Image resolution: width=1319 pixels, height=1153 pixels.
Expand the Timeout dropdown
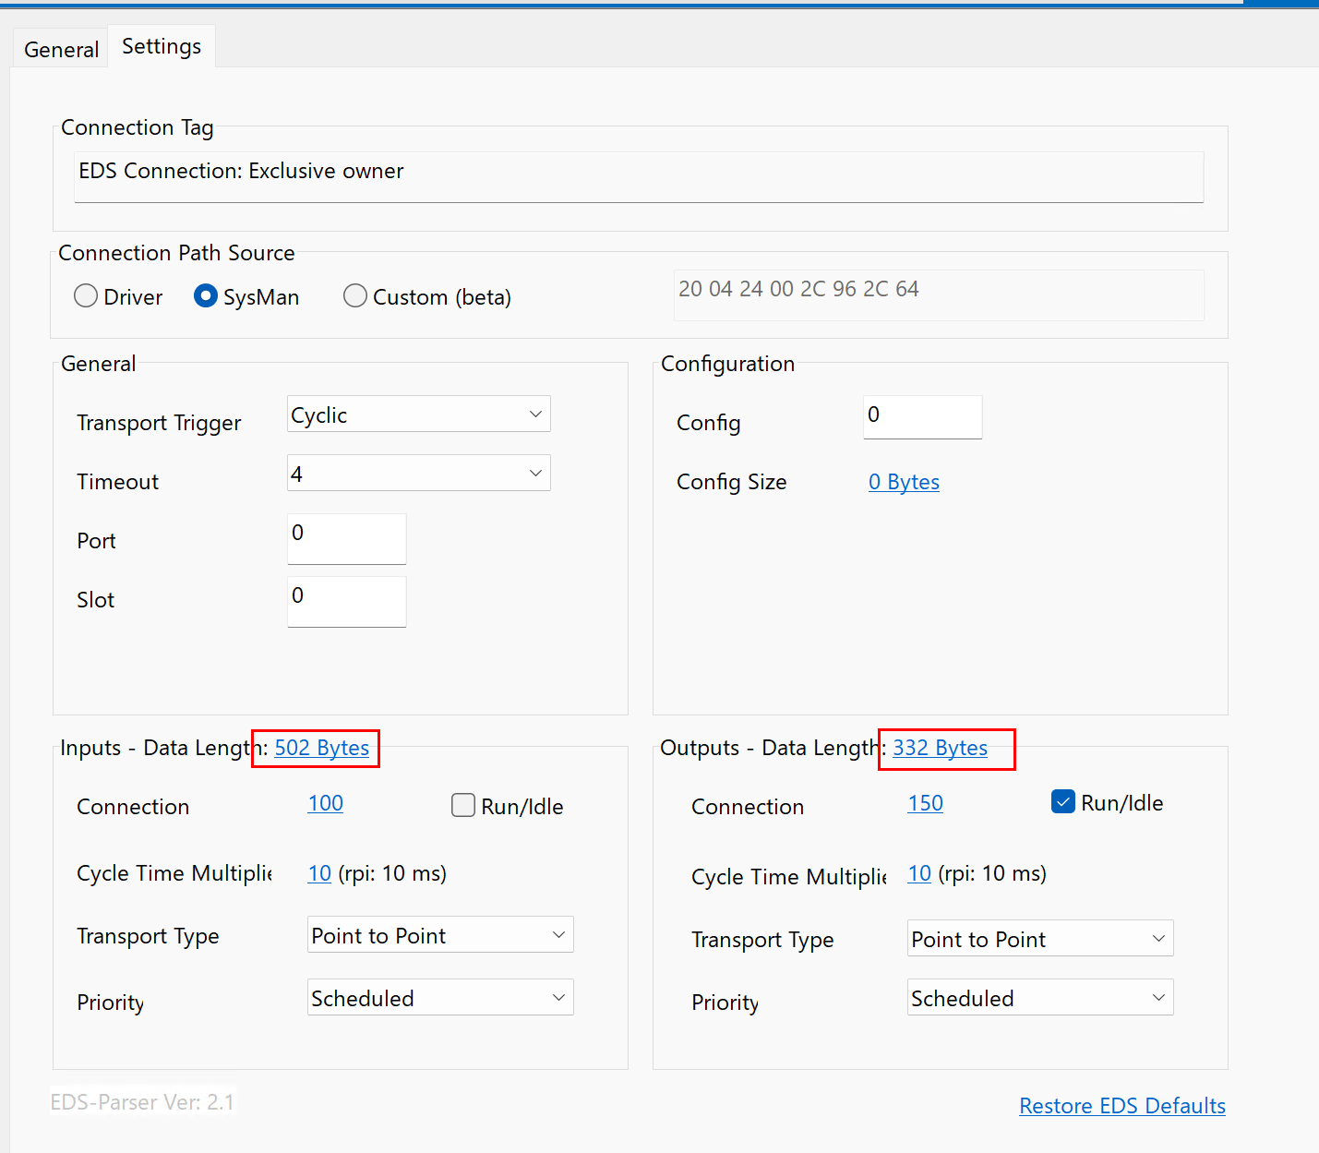pos(418,474)
